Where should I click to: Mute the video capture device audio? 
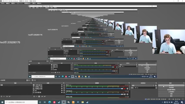tap(125, 94)
